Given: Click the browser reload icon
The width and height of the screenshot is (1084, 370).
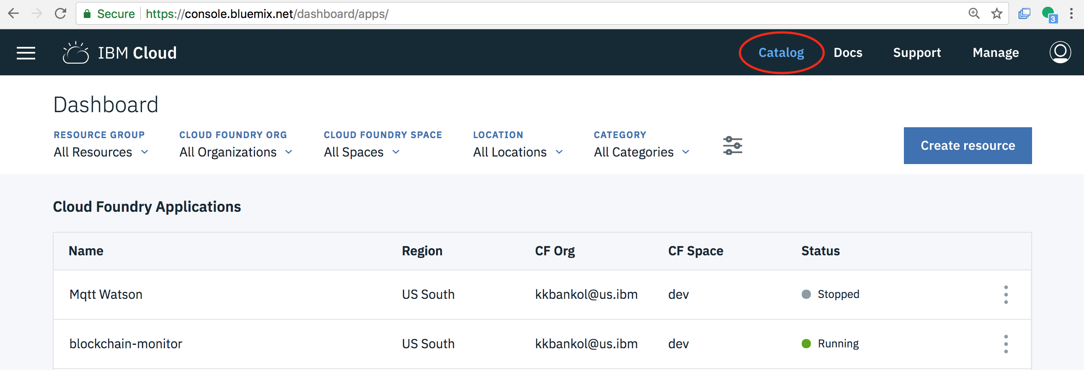Looking at the screenshot, I should [61, 13].
